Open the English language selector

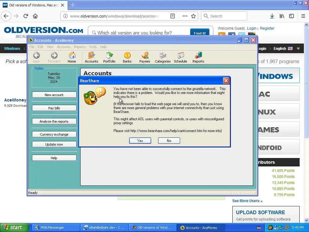[283, 49]
